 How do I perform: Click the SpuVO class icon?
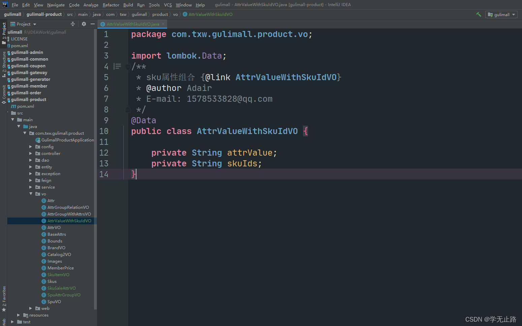tap(44, 301)
